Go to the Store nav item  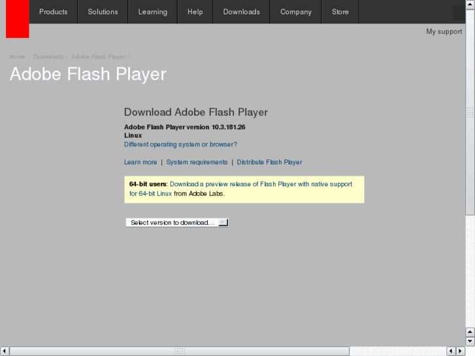340,12
